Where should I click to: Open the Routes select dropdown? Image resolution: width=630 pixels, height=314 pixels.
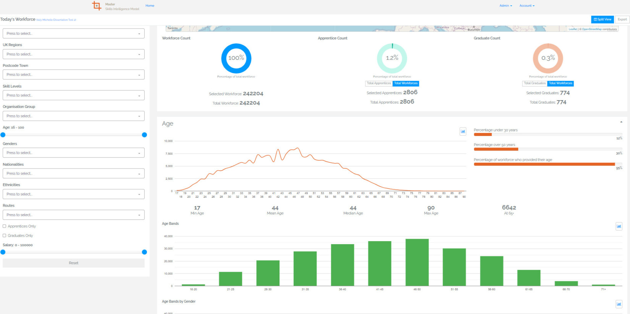[74, 215]
